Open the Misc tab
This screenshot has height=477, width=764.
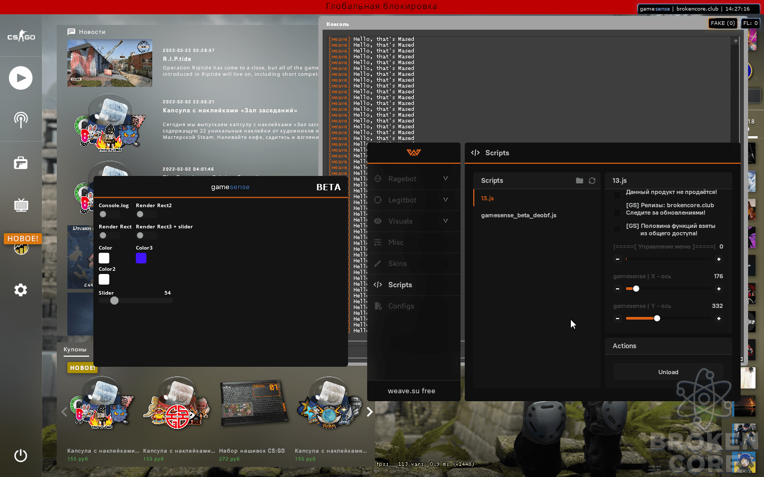pyautogui.click(x=414, y=243)
